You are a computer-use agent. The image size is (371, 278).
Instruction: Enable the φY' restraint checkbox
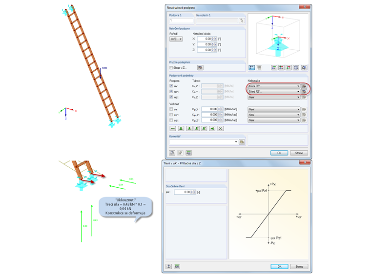click(171, 115)
